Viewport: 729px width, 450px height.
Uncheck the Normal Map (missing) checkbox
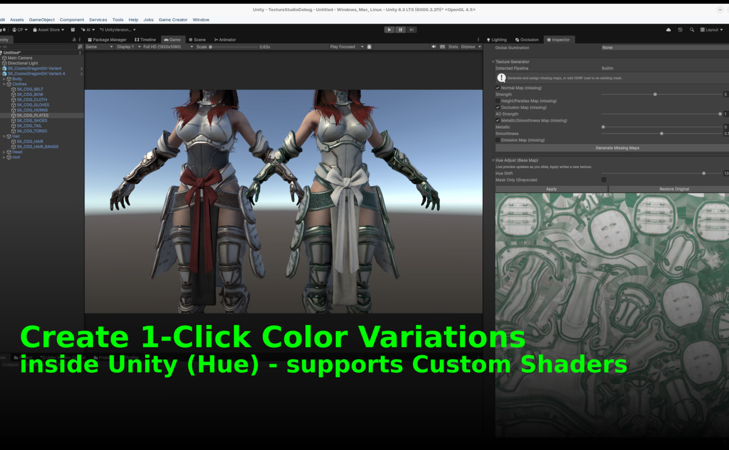(498, 88)
